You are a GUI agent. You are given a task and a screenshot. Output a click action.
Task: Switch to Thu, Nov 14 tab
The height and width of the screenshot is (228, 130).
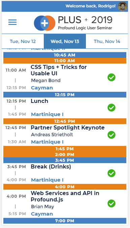click(x=107, y=41)
